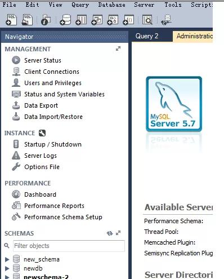Viewport: 224px width, 279px height.
Task: Create new stored procedure toolbar icon
Action: tap(113, 20)
